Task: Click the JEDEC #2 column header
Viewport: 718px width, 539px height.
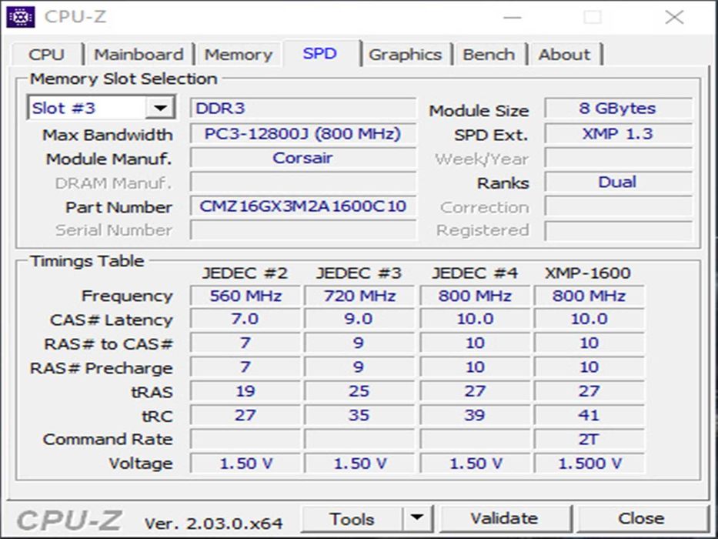Action: (245, 273)
